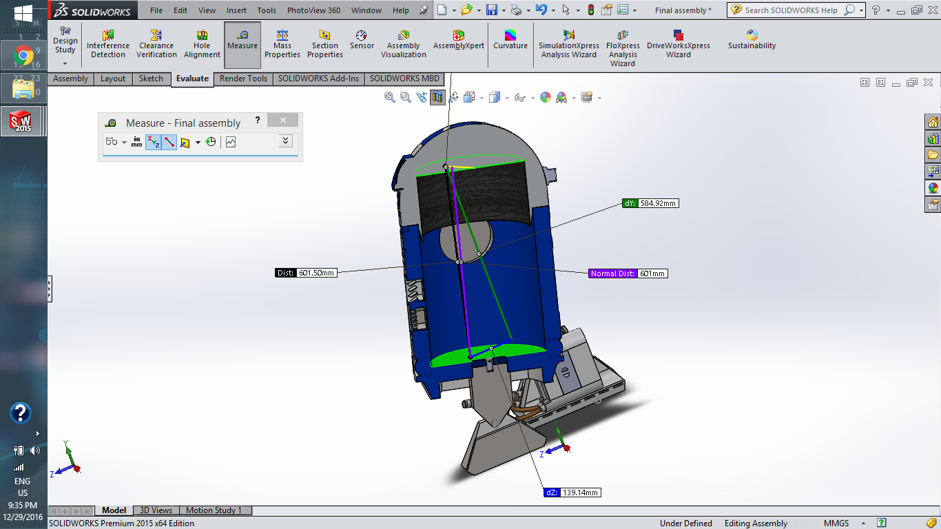This screenshot has height=529, width=941.
Task: Click Zoom to Area icon
Action: (x=406, y=98)
